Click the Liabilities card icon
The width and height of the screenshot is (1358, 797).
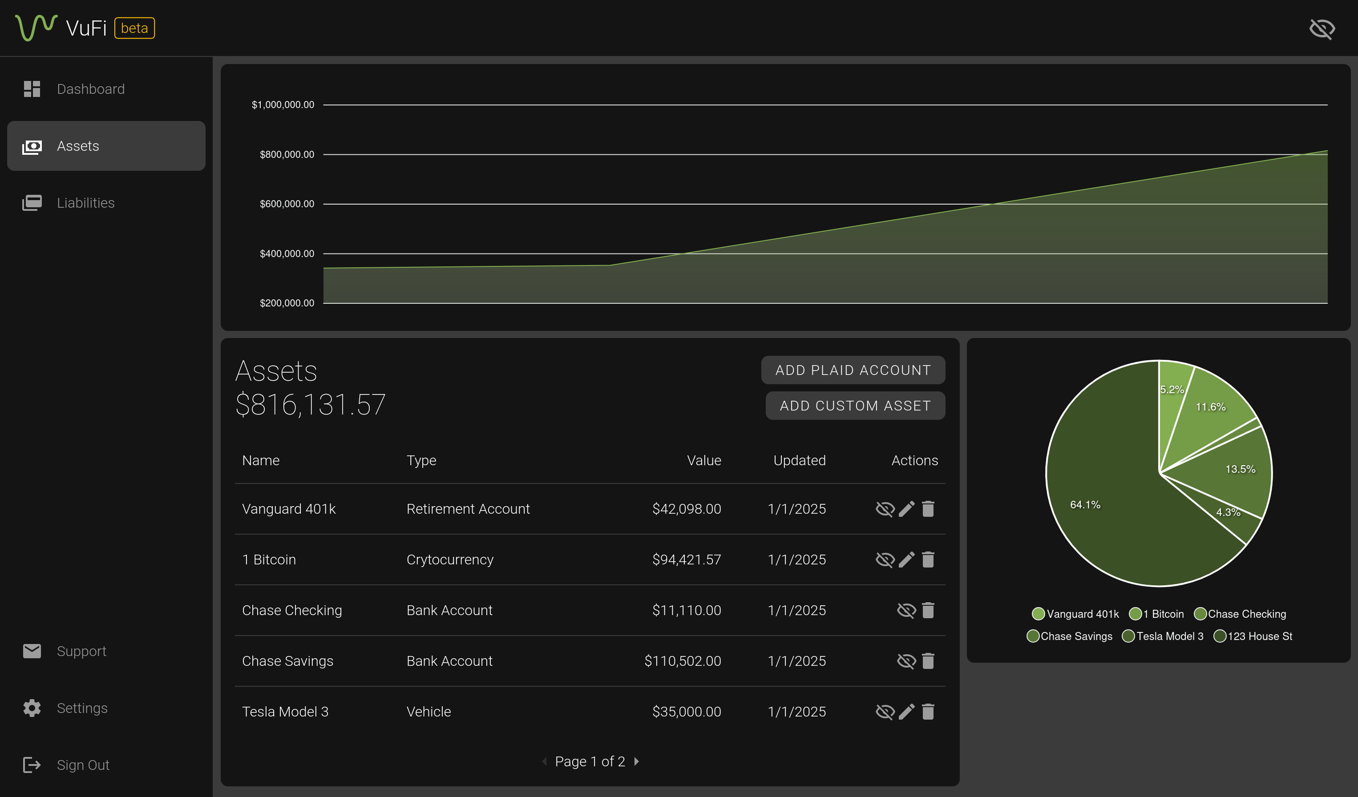click(32, 203)
